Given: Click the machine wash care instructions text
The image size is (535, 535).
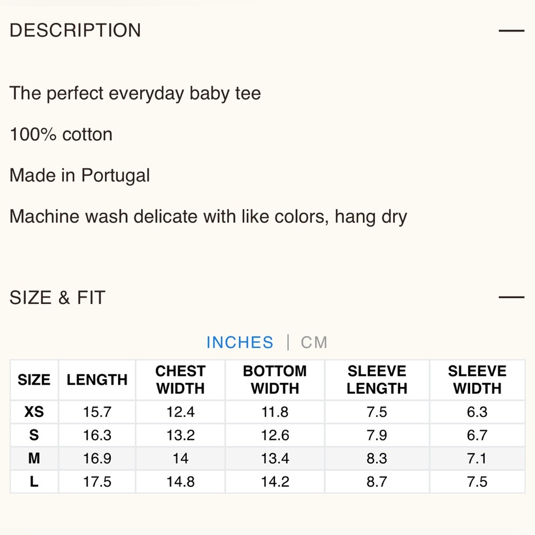Looking at the screenshot, I should [x=209, y=217].
